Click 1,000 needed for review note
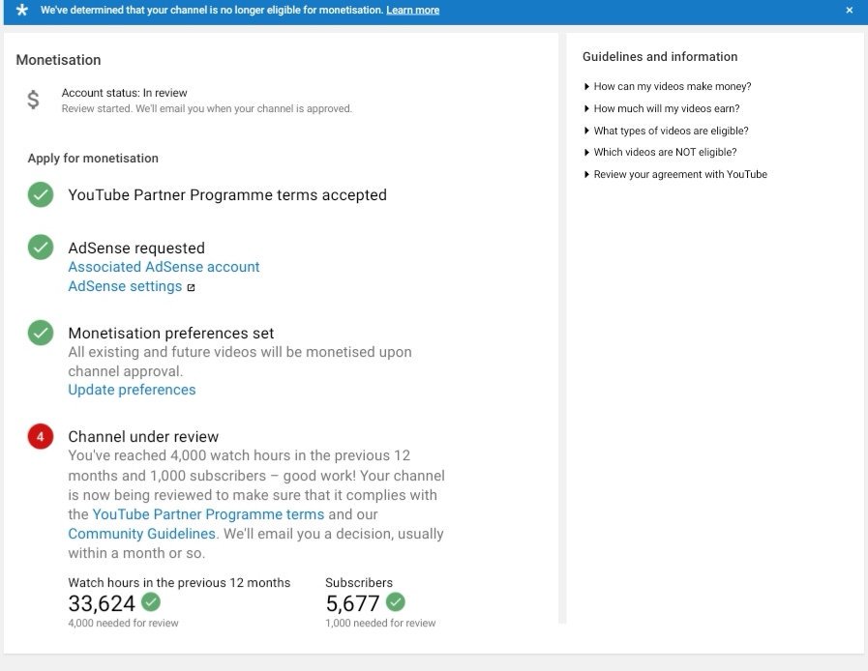868x671 pixels. (x=381, y=623)
